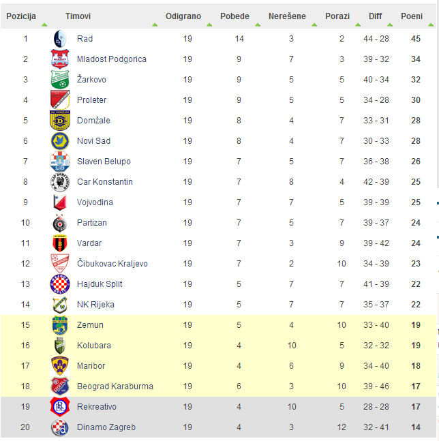The height and width of the screenshot is (441, 439).
Task: Click the Odigrano column header
Action: coord(183,16)
